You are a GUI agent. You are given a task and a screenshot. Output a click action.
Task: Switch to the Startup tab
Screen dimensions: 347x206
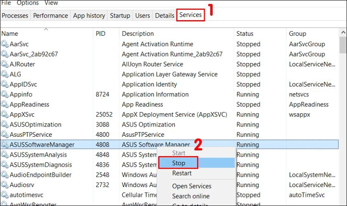120,16
